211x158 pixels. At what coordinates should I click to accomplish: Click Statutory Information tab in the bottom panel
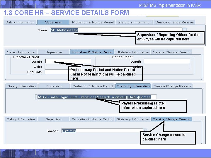point(133,119)
